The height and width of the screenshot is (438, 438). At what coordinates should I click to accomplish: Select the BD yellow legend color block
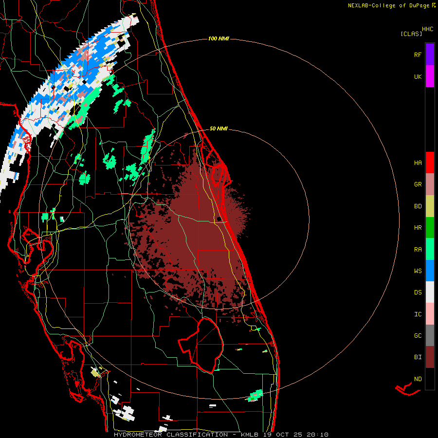[430, 206]
